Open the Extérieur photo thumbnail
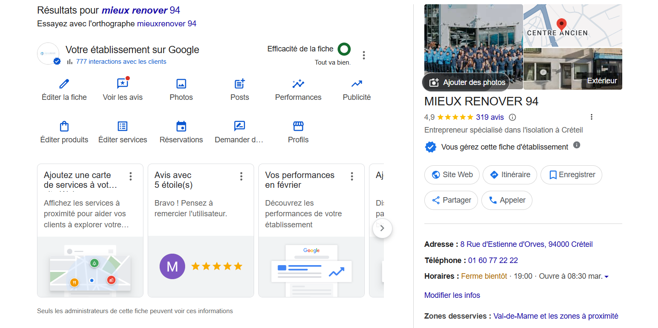 pos(572,69)
